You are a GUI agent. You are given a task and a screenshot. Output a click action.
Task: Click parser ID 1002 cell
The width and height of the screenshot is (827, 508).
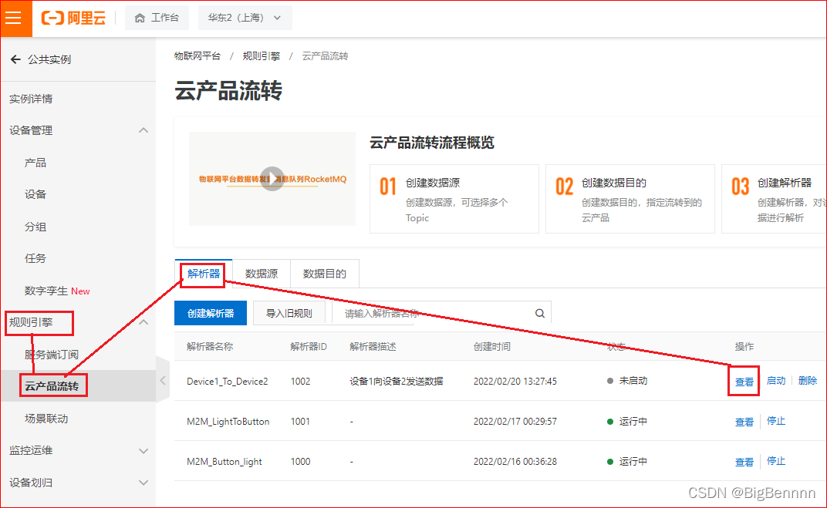[300, 381]
